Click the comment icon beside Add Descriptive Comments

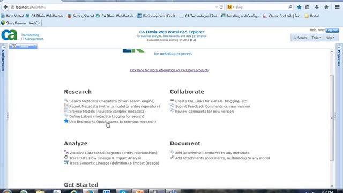[172, 152]
